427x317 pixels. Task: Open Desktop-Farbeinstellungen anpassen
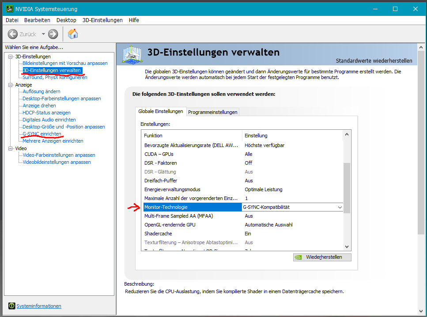pyautogui.click(x=62, y=98)
